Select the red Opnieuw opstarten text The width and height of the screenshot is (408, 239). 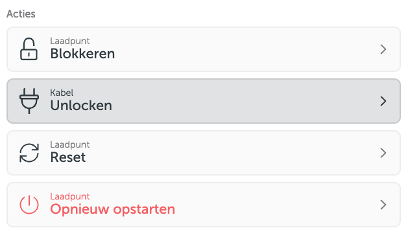point(113,210)
